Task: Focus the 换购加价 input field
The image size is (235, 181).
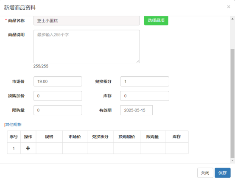Action: click(58, 96)
